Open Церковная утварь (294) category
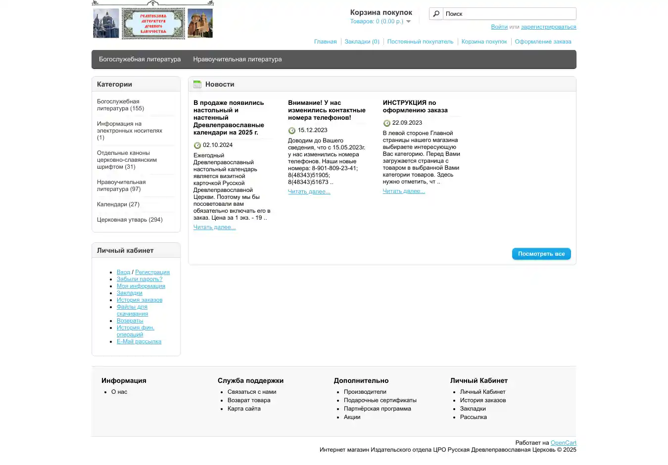 (x=130, y=220)
